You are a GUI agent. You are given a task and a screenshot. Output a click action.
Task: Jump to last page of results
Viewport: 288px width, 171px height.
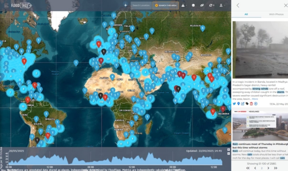tap(275, 168)
